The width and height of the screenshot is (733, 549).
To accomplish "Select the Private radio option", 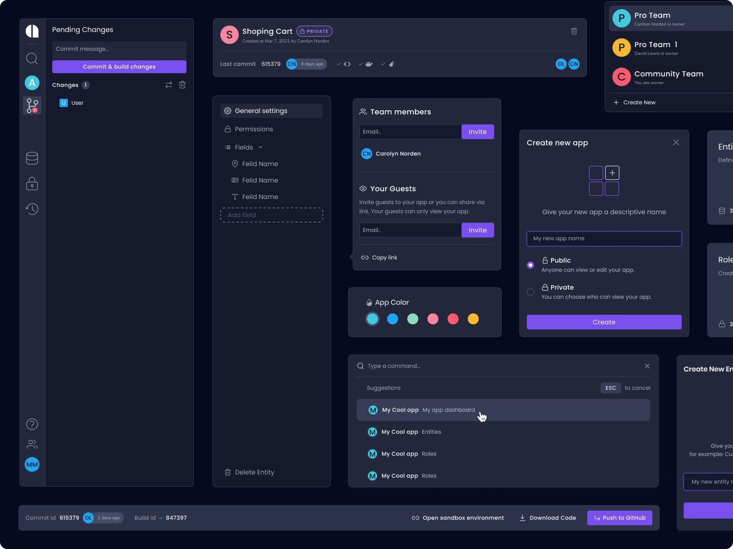I will [x=531, y=292].
